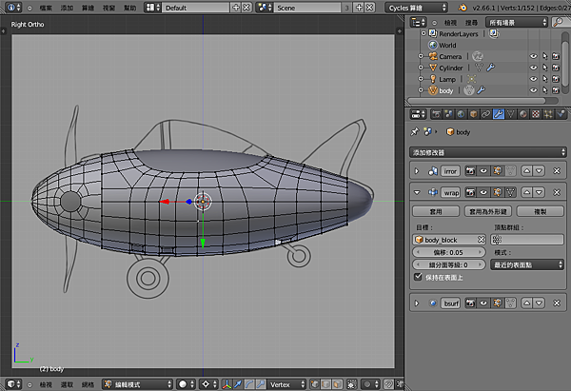Toggle body visibility eye in outliner
The height and width of the screenshot is (391, 571).
click(x=534, y=90)
